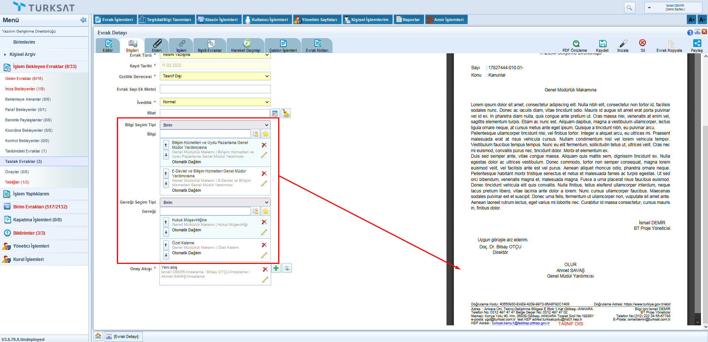Click the İmzala pen icon

tap(623, 44)
